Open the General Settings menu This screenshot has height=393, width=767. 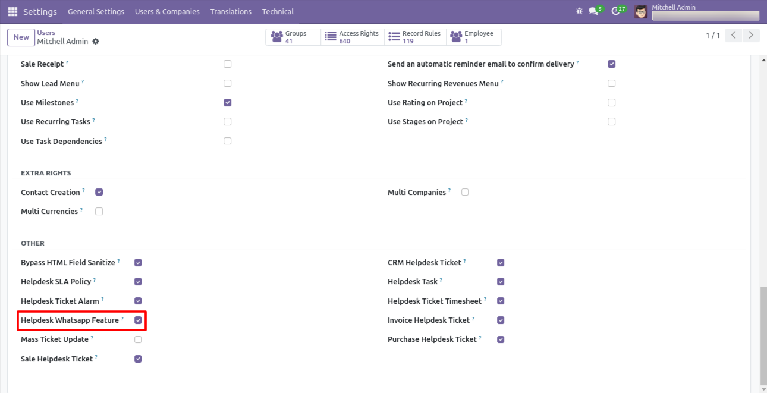coord(96,12)
